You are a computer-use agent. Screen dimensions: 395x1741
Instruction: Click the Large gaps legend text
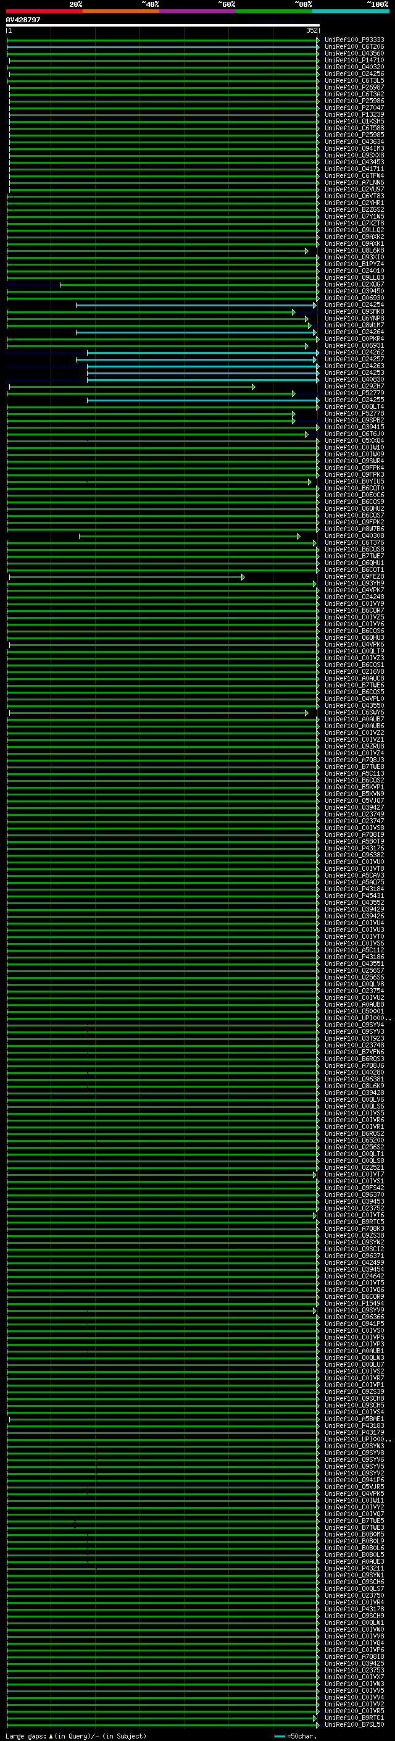click(x=76, y=1736)
